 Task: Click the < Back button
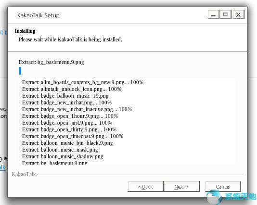[x=145, y=187]
